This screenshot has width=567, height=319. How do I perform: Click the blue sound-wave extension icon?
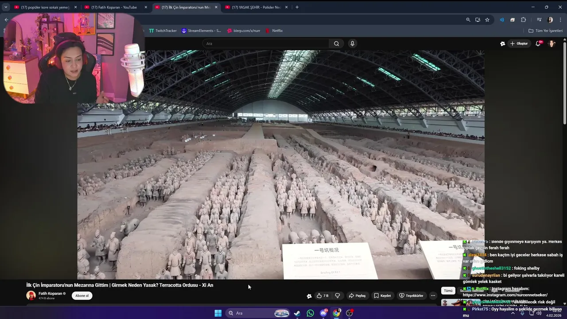click(x=502, y=19)
